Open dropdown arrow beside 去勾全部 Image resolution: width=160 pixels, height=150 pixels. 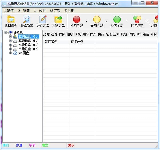107,21
